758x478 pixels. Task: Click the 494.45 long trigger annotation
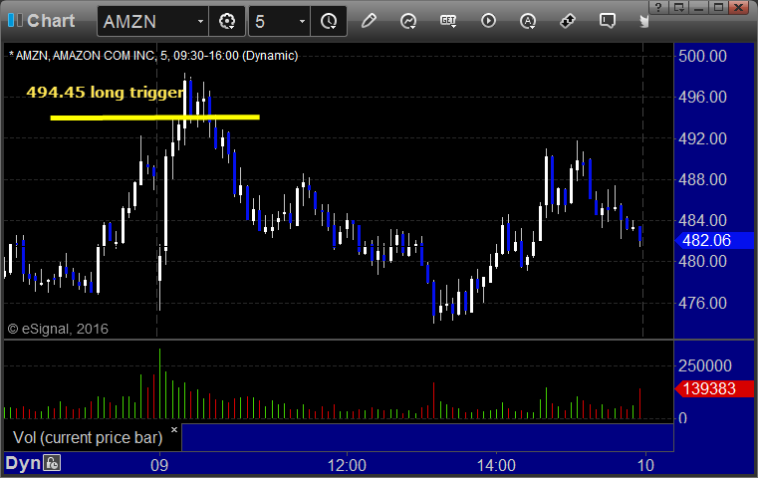point(106,92)
